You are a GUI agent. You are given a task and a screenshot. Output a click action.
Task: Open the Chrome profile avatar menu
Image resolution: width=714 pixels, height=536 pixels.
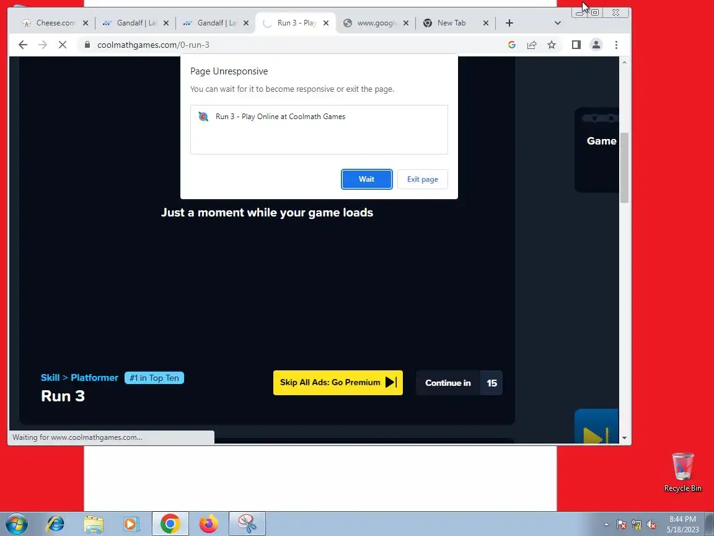click(596, 45)
